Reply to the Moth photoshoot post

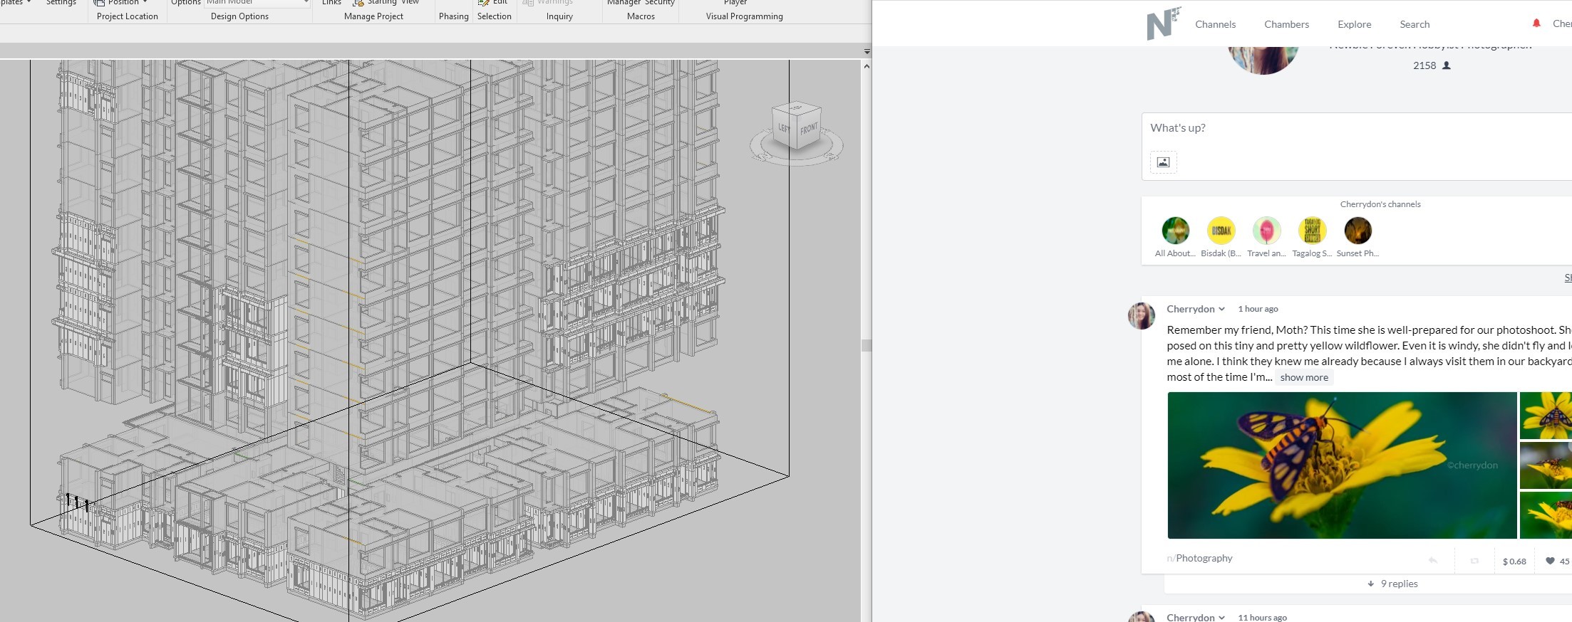pos(1432,561)
